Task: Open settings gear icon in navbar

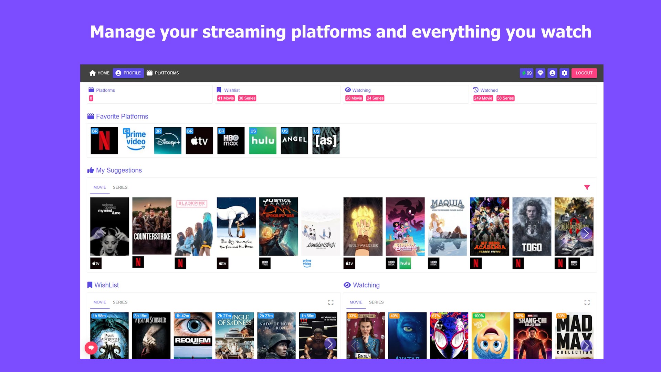Action: (564, 73)
